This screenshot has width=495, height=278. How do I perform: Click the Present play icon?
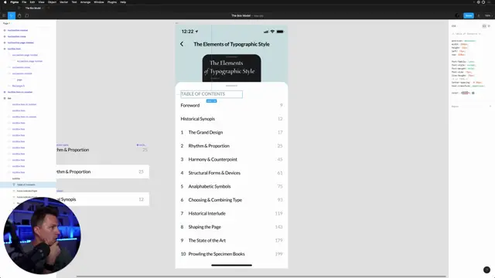click(x=479, y=15)
